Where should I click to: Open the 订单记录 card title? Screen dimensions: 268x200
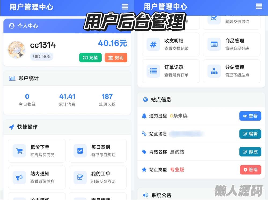click(174, 67)
